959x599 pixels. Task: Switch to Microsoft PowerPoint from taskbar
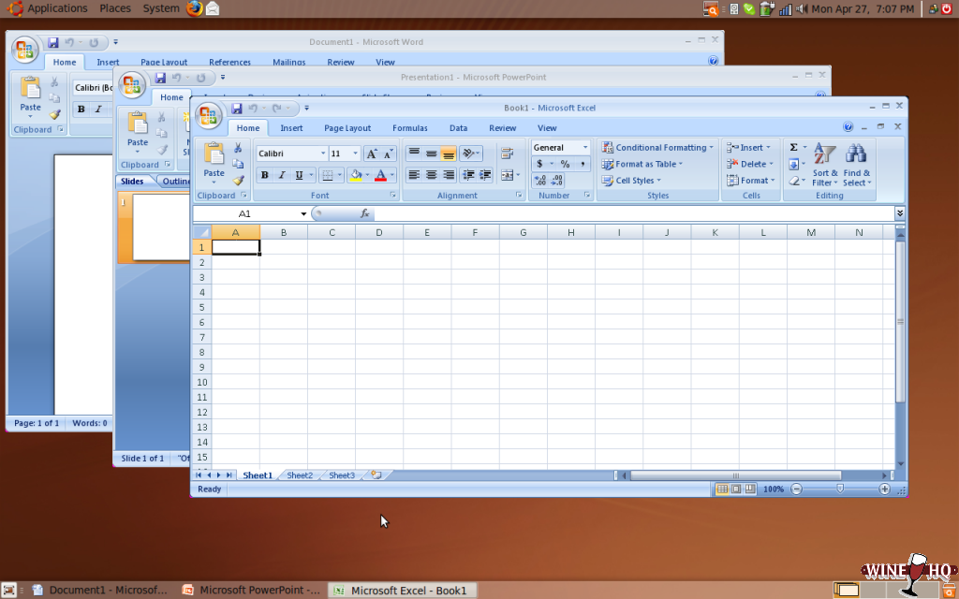(251, 590)
